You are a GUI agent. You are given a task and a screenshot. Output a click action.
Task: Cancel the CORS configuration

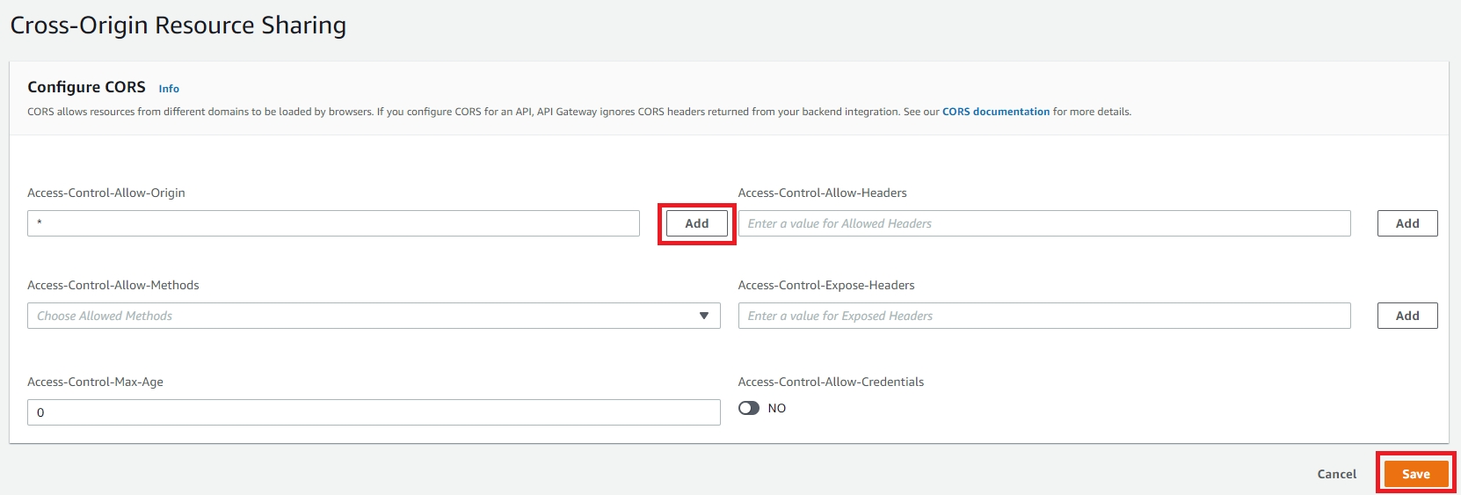(1336, 474)
